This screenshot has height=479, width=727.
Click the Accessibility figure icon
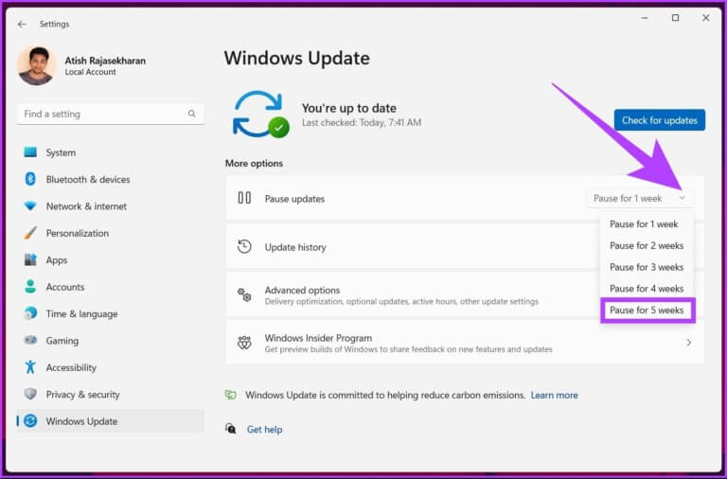coord(30,367)
